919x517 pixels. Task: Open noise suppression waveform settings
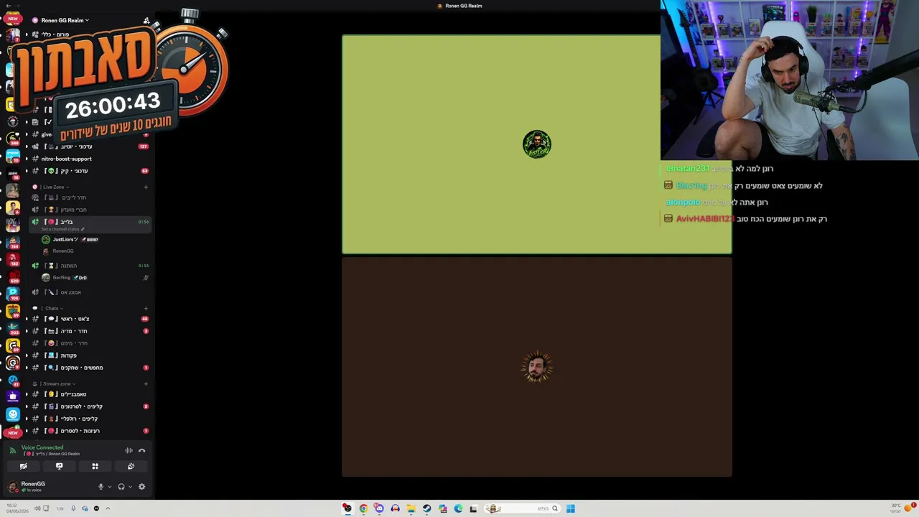tap(129, 450)
